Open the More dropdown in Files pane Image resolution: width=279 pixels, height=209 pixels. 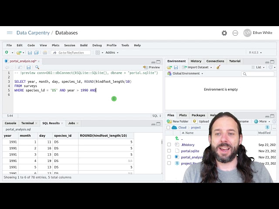click(262, 121)
